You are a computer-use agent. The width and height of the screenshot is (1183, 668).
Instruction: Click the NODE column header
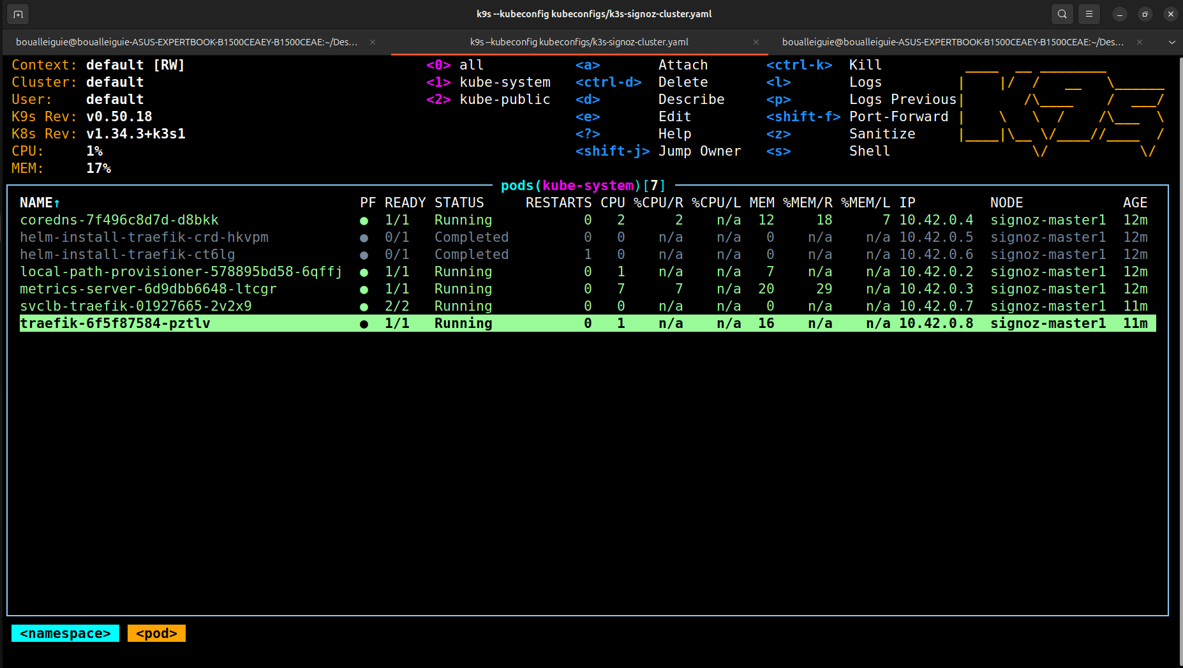click(x=1007, y=203)
